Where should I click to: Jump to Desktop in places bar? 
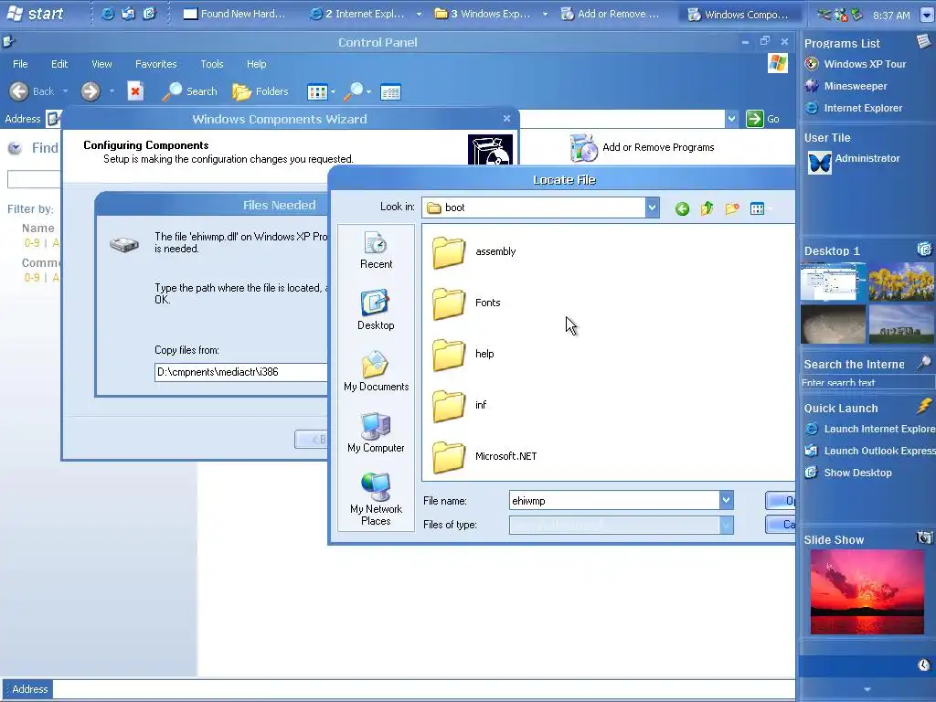376,310
